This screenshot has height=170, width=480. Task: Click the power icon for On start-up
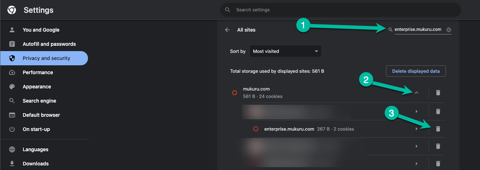[x=12, y=129]
